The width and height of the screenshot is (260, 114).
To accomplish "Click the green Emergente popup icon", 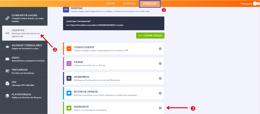I will coord(69,108).
